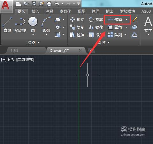The height and width of the screenshot is (144, 153).
Task: Expand the 绘图 panel flyout
Action: pyautogui.click(x=34, y=42)
